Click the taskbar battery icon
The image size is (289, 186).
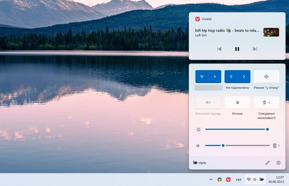261,179
